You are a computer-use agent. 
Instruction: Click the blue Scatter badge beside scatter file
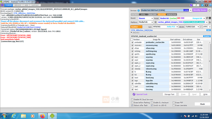tap(207, 36)
